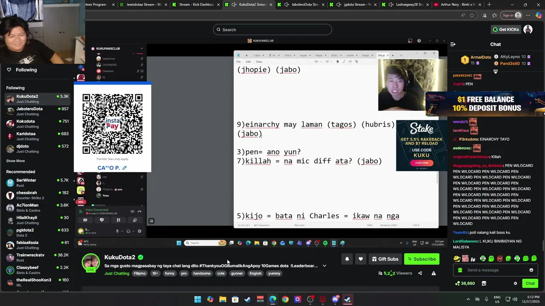Screen dimensions: 545x306
Task: Open the share stream icon
Action: click(420, 273)
